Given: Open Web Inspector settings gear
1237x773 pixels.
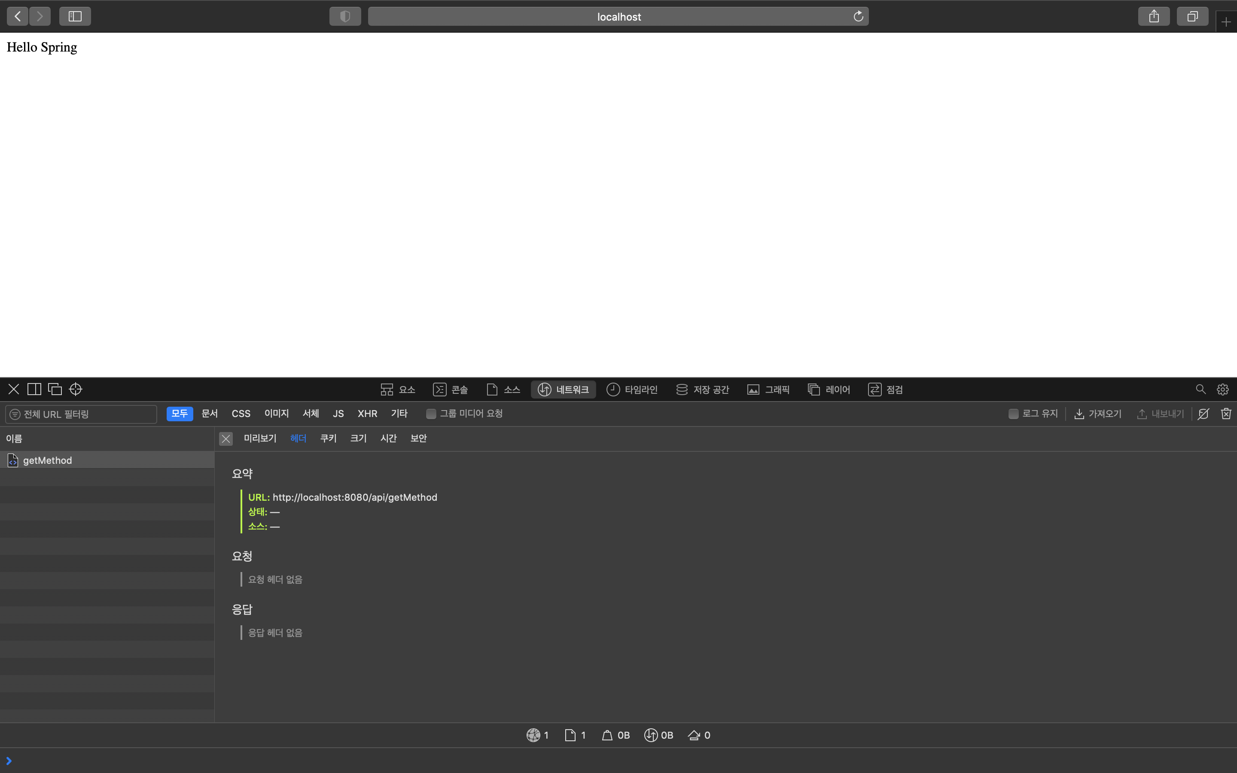Looking at the screenshot, I should [1222, 390].
